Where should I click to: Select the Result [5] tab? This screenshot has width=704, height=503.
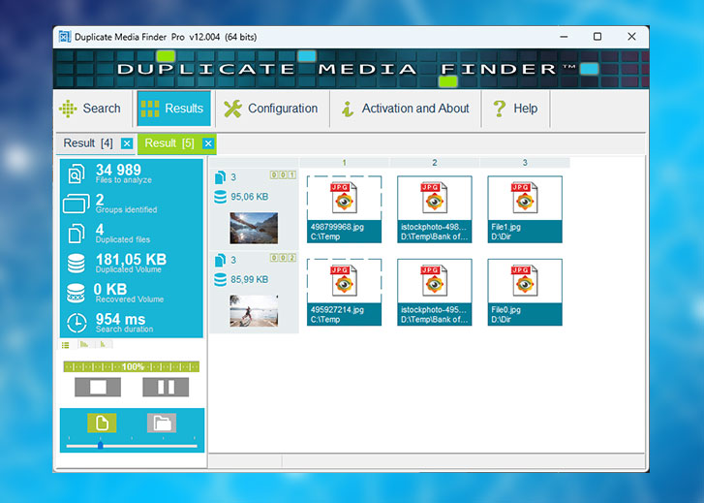pyautogui.click(x=169, y=143)
